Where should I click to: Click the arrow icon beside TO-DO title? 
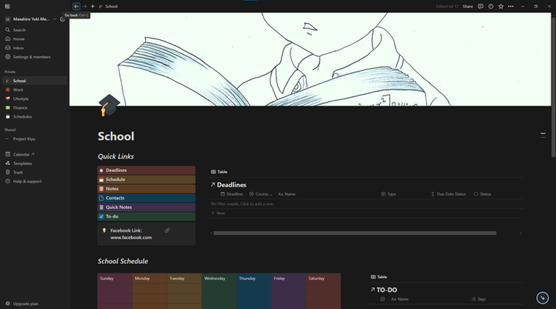[372, 290]
